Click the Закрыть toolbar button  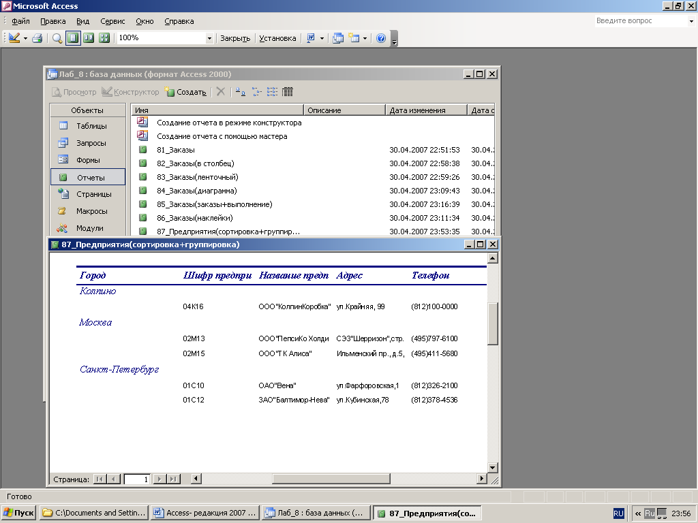[x=235, y=38]
